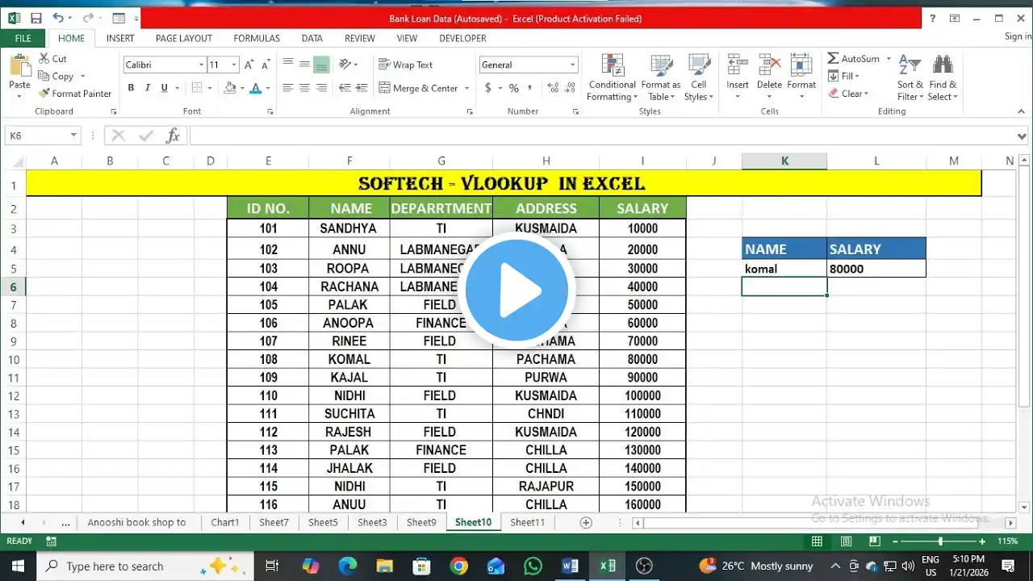The height and width of the screenshot is (581, 1033).
Task: Click the Delete cells icon
Action: (x=769, y=66)
